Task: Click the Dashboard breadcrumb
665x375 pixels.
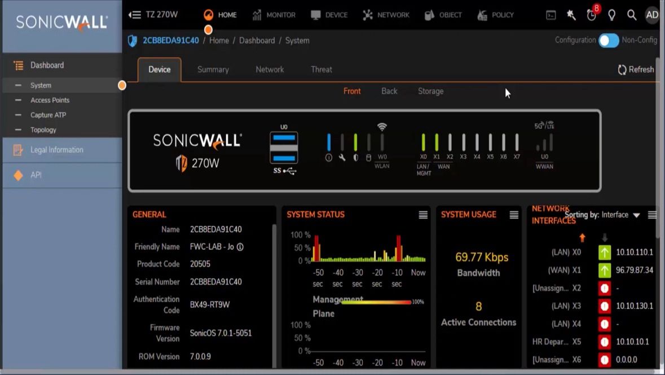Action: (x=257, y=40)
